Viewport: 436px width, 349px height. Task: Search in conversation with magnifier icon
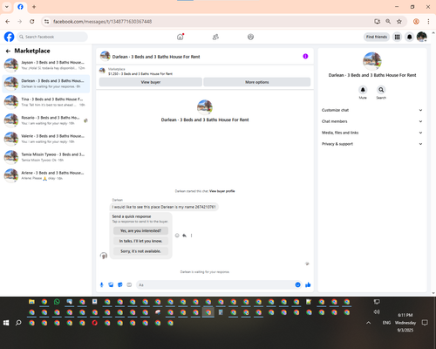coord(381,90)
